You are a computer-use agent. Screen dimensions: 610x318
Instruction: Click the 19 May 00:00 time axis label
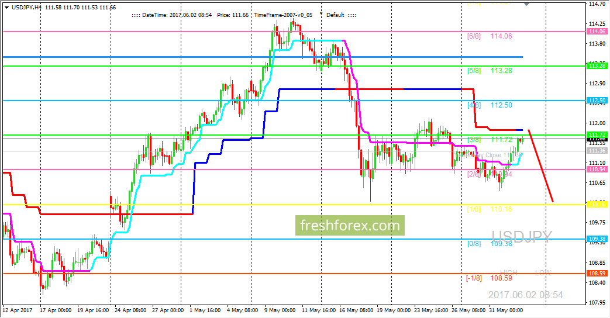tap(393, 310)
